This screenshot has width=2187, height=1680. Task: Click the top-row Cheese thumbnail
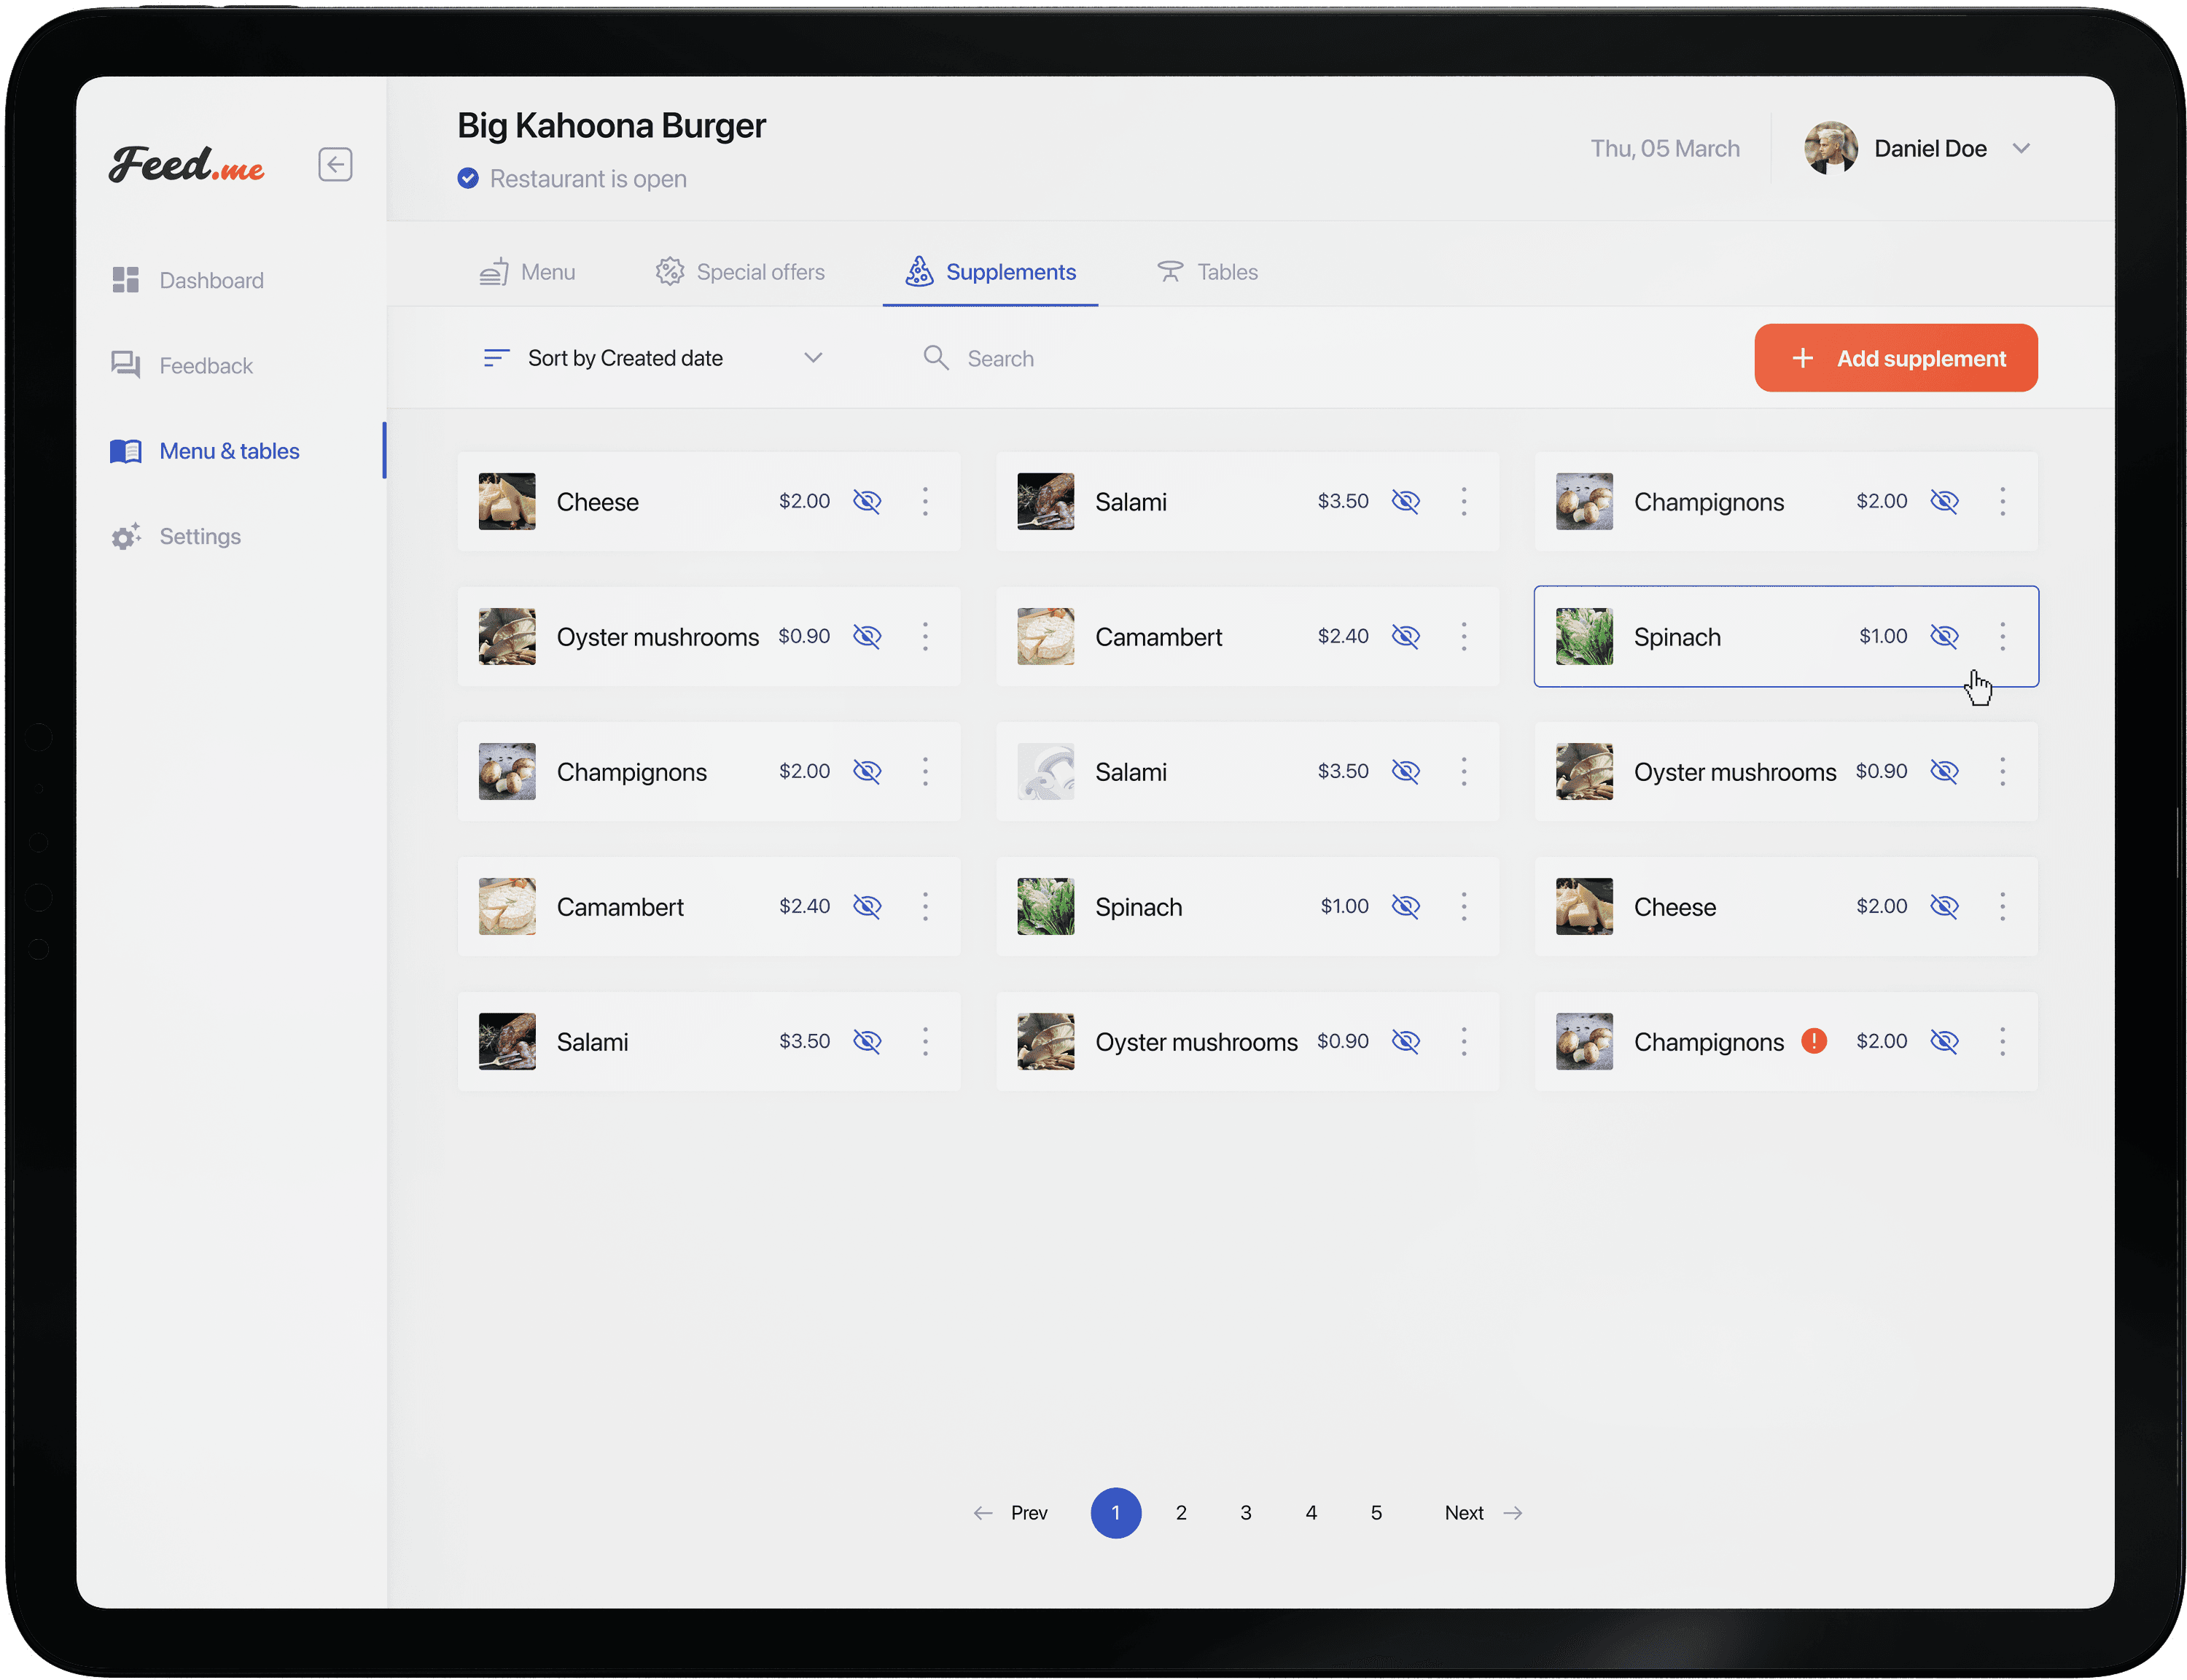pos(507,501)
